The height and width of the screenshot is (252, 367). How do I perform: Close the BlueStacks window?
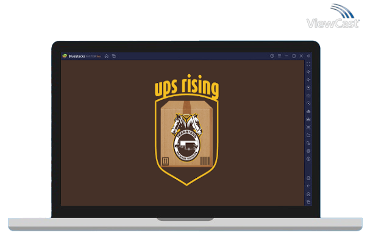point(301,56)
